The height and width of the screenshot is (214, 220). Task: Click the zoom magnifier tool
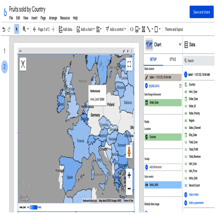(24, 29)
